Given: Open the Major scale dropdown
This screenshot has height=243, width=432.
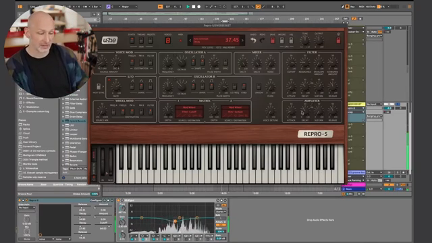Looking at the screenshot, I should point(130,7).
